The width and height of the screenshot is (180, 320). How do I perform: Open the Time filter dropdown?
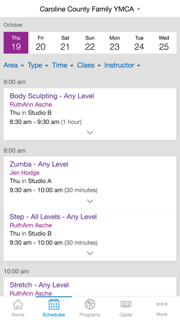62,65
